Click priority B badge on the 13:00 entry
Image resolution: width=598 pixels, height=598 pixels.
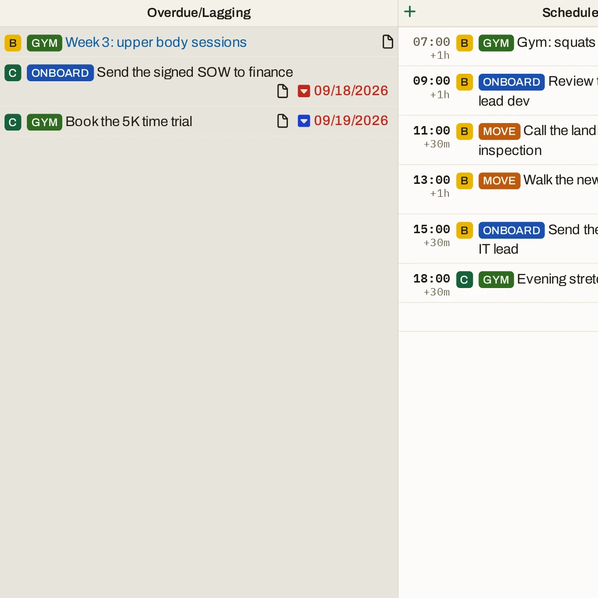click(464, 180)
